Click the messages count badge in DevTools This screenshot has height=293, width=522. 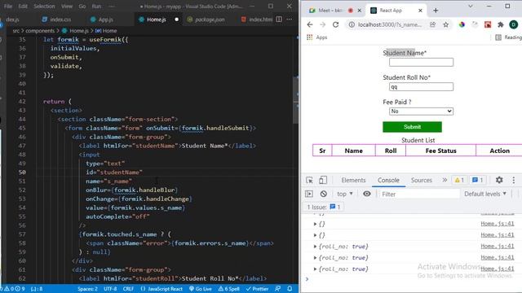(x=478, y=180)
